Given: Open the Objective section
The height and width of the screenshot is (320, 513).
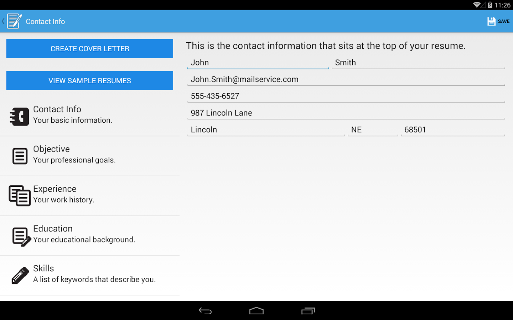Looking at the screenshot, I should (90, 156).
